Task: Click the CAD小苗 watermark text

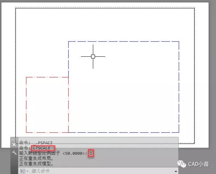Action: coord(199,163)
